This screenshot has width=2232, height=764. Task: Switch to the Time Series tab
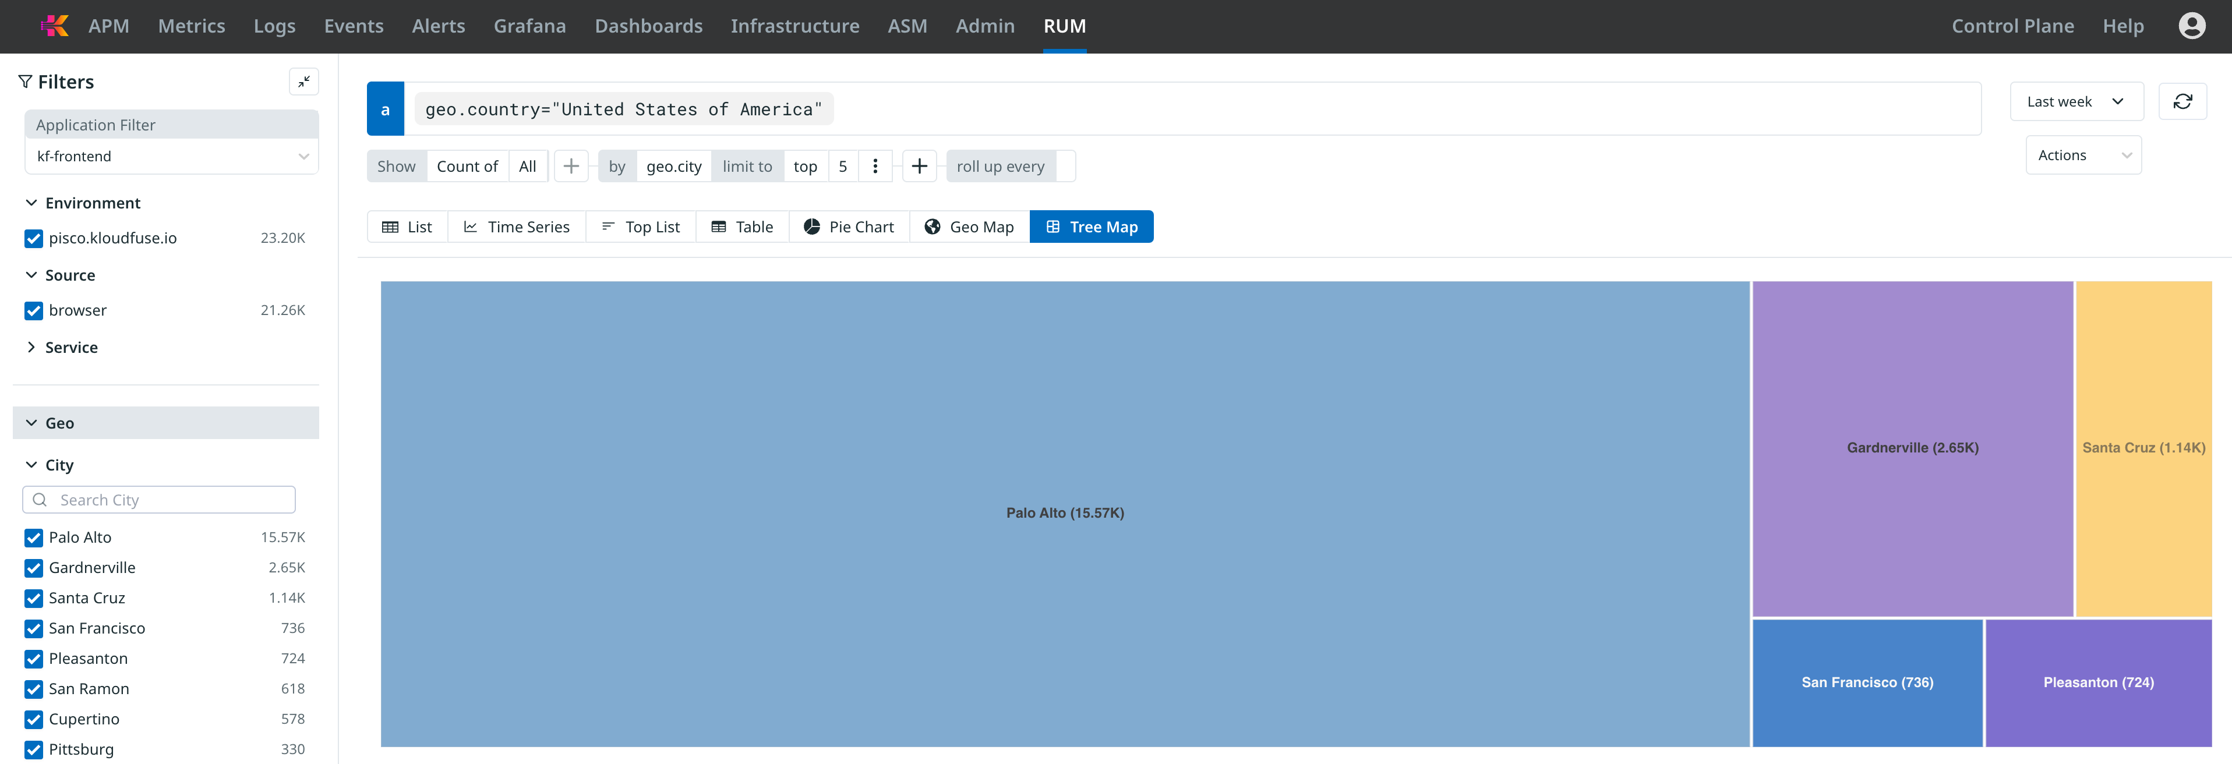(x=517, y=227)
